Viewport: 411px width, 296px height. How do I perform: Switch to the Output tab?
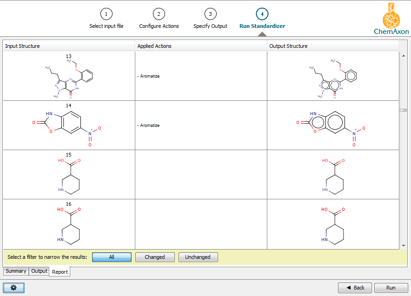(x=39, y=271)
